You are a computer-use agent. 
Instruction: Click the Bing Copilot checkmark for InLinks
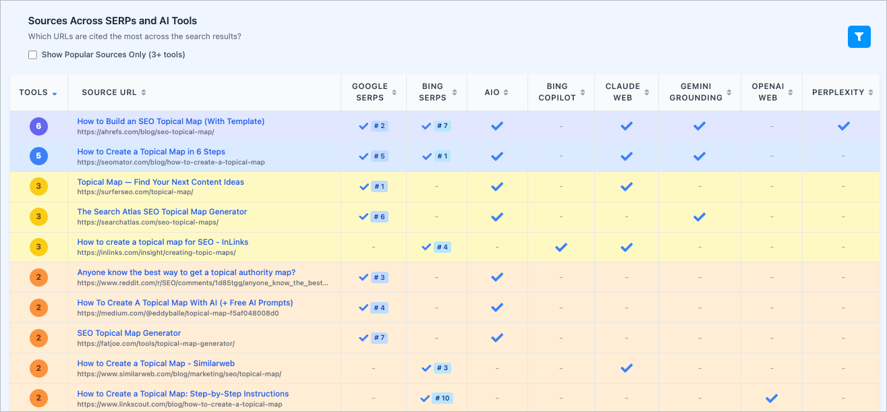click(x=561, y=247)
